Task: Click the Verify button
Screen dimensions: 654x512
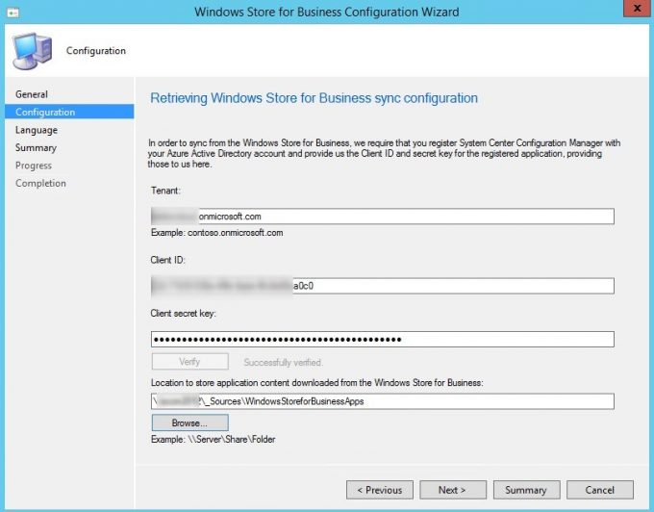Action: click(189, 362)
